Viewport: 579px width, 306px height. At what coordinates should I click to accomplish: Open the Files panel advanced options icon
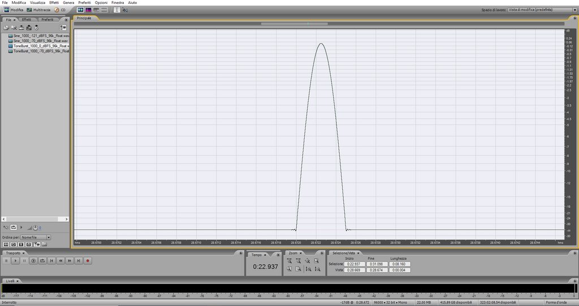click(63, 28)
